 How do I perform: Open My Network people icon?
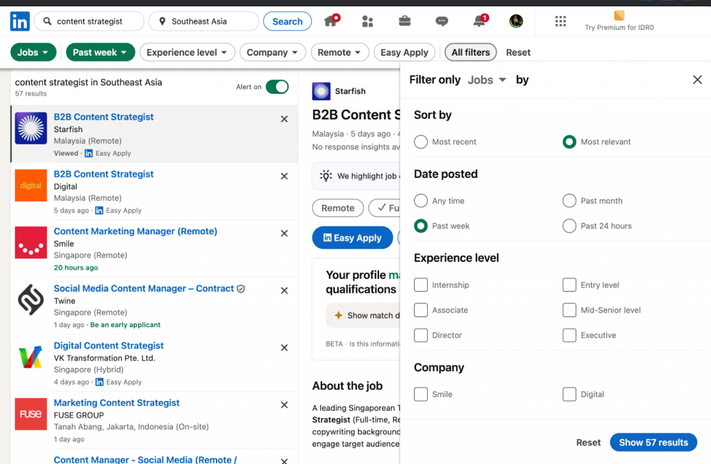tap(367, 22)
